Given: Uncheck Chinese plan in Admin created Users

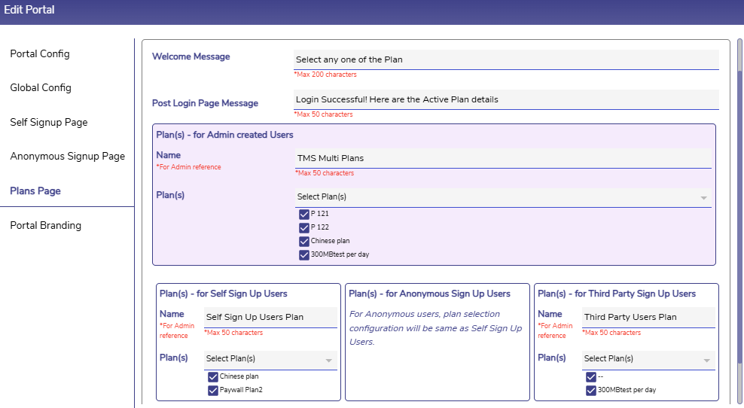Looking at the screenshot, I should [304, 242].
